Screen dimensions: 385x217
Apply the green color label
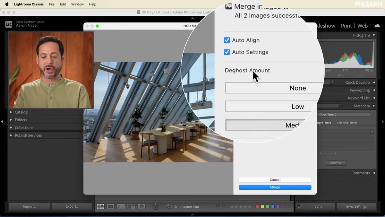point(268,207)
